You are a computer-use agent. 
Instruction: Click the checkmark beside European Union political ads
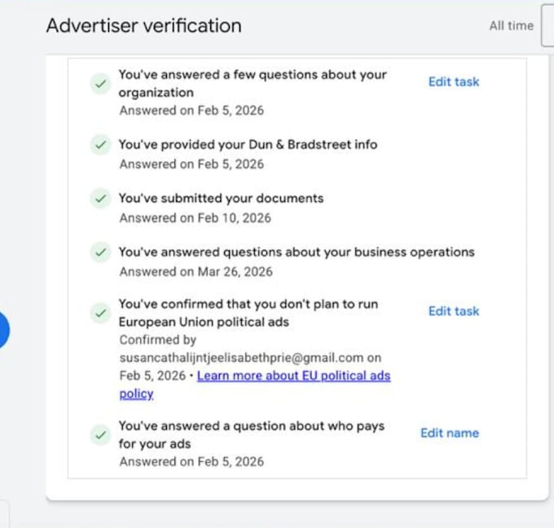point(101,313)
